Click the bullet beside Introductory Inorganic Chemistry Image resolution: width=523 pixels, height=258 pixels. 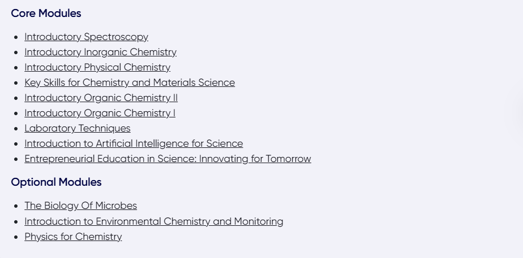tap(16, 53)
